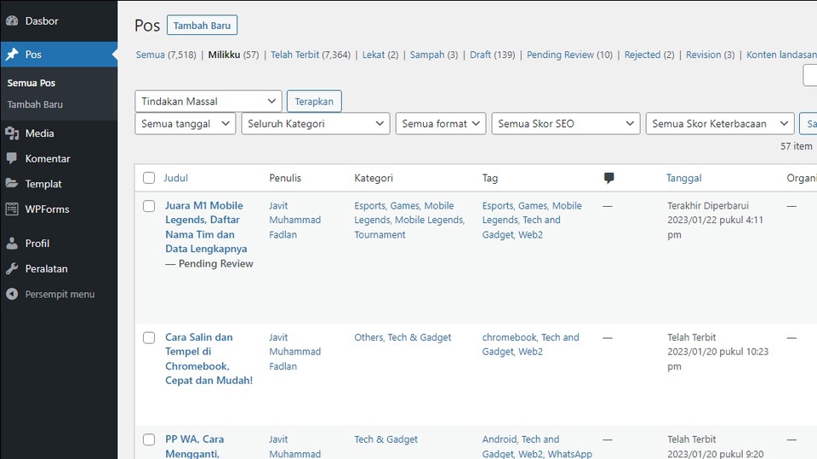817x459 pixels.
Task: Show Sampah (3) trashed posts
Action: tap(433, 55)
